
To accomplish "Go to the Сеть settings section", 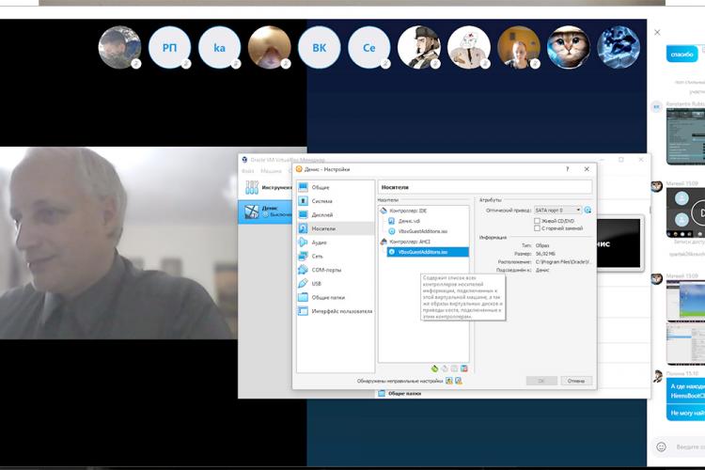I will 319,256.
